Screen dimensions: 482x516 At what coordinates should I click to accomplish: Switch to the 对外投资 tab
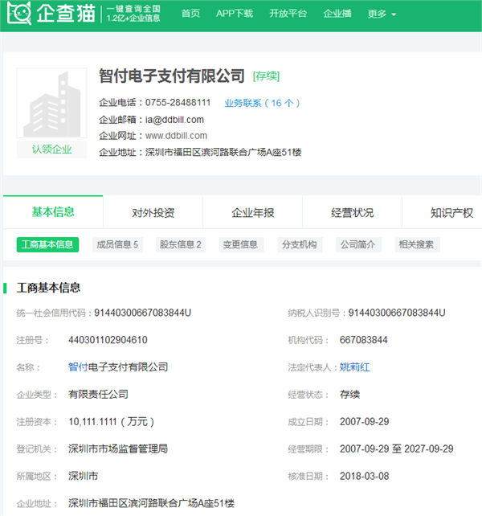pos(153,213)
